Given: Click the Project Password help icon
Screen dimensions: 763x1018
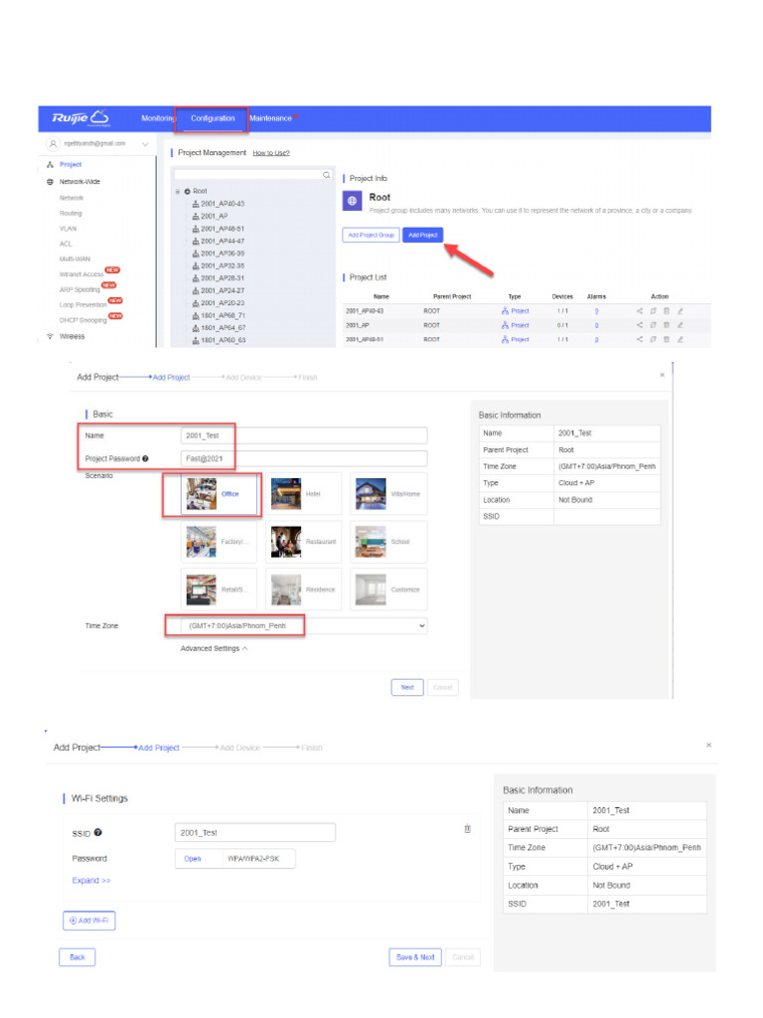Looking at the screenshot, I should [145, 458].
